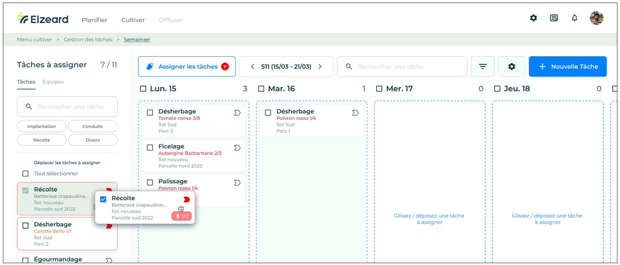The width and height of the screenshot is (620, 265).
Task: Click drop zone text under Jeu. 18
Action: [547, 219]
